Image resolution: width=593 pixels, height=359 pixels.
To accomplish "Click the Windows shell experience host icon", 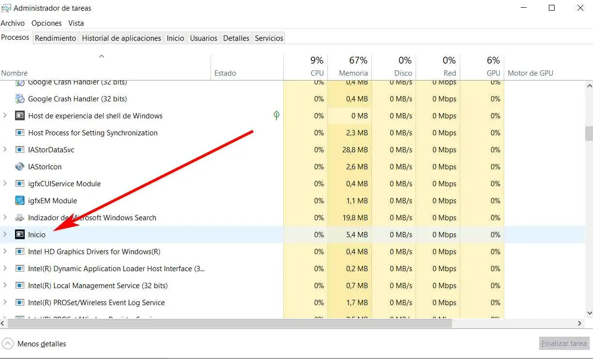I will tap(20, 116).
